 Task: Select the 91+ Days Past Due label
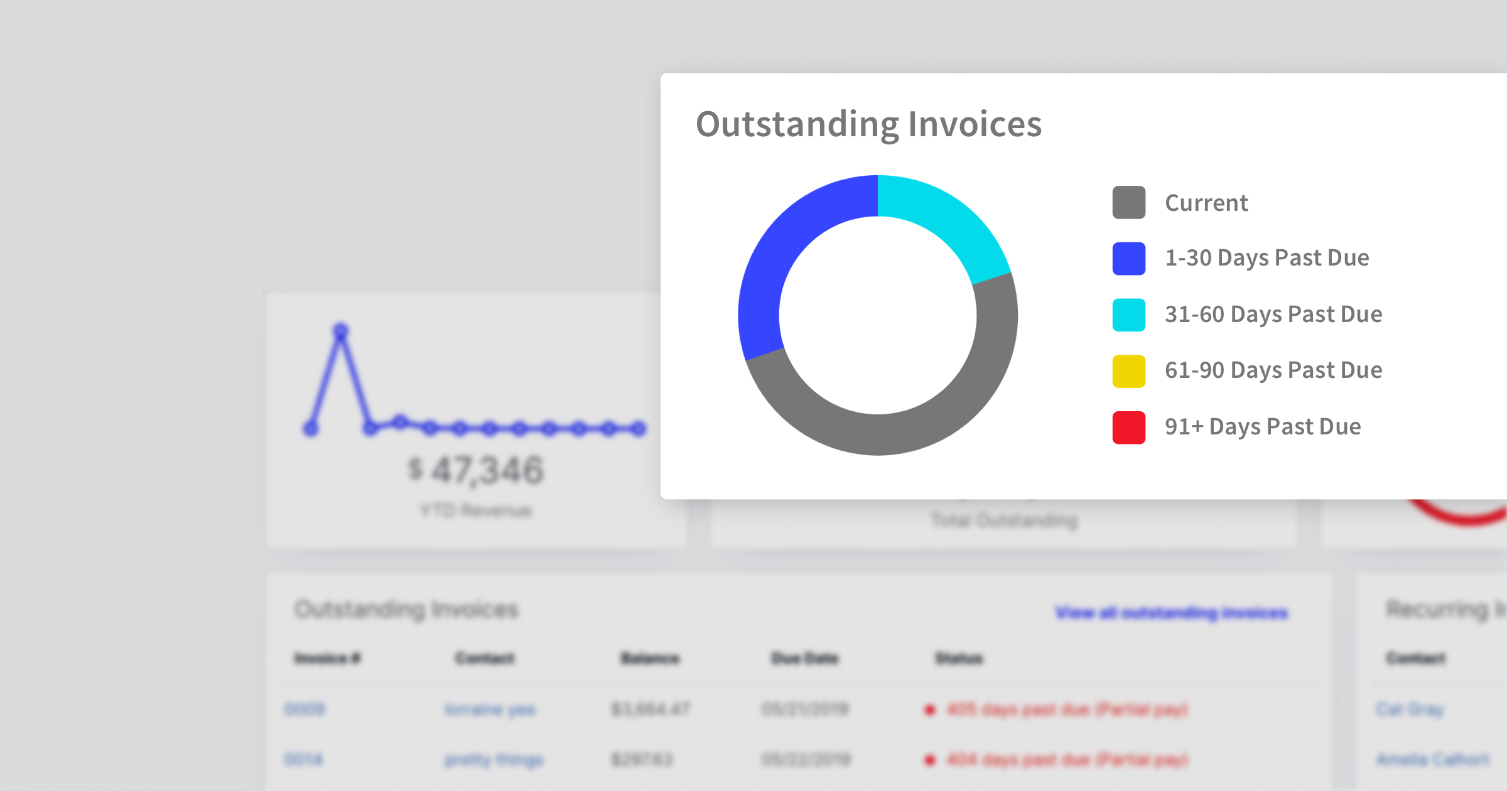click(1263, 427)
